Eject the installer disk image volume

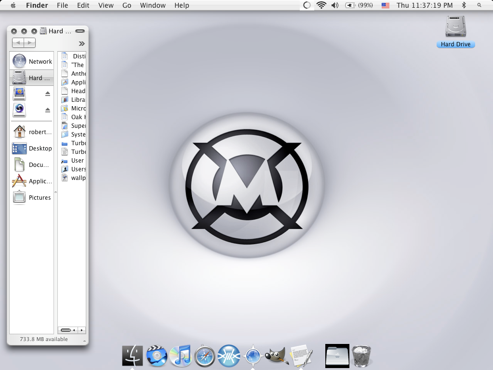pos(48,94)
